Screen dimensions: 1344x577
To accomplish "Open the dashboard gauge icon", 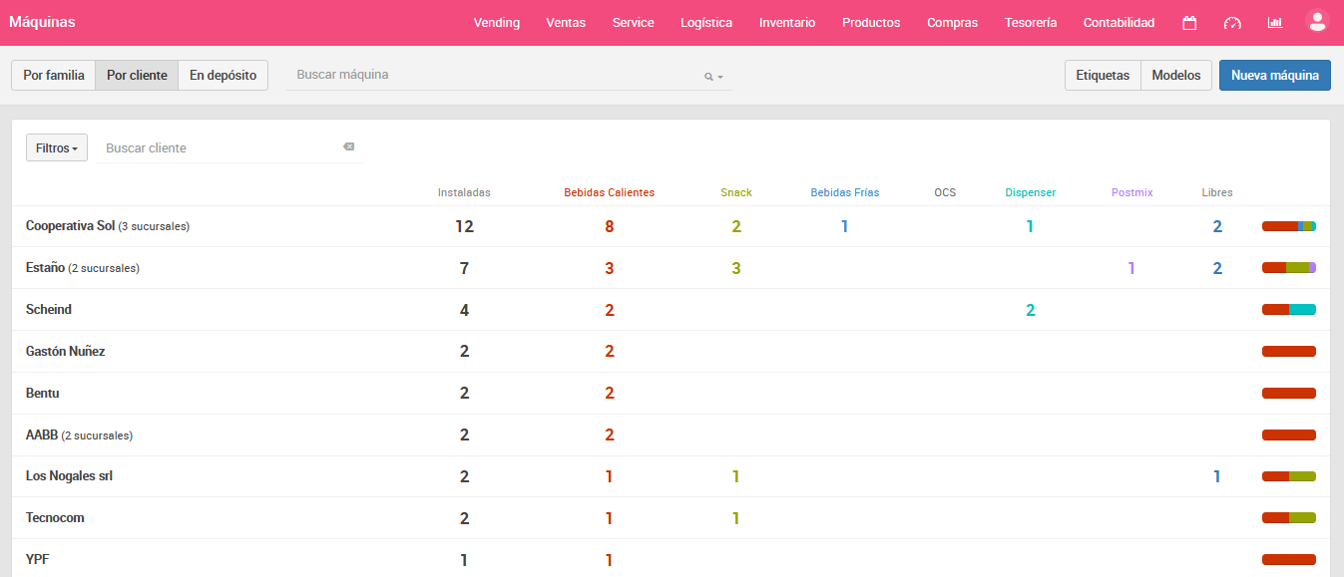I will point(1232,23).
